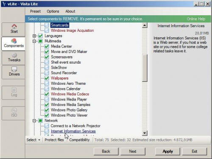The image size is (212, 159).
Task: Select the Windows Image Acquisition label
Action: pos(73,31)
